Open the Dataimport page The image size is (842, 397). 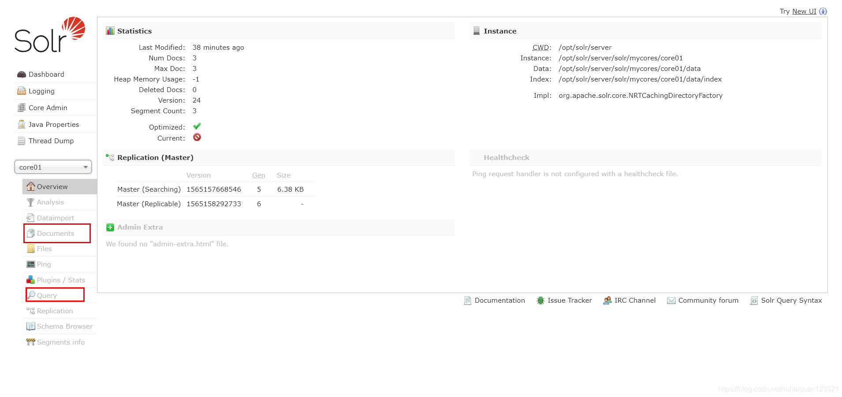pyautogui.click(x=56, y=218)
